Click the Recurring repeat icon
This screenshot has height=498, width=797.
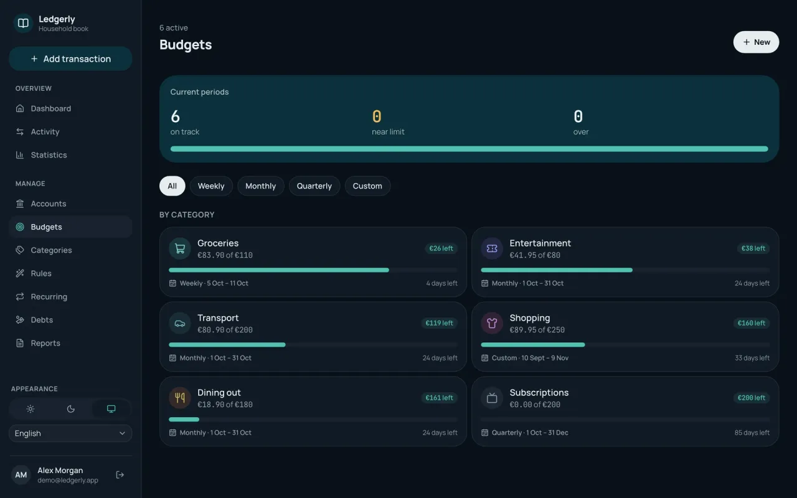pyautogui.click(x=20, y=297)
